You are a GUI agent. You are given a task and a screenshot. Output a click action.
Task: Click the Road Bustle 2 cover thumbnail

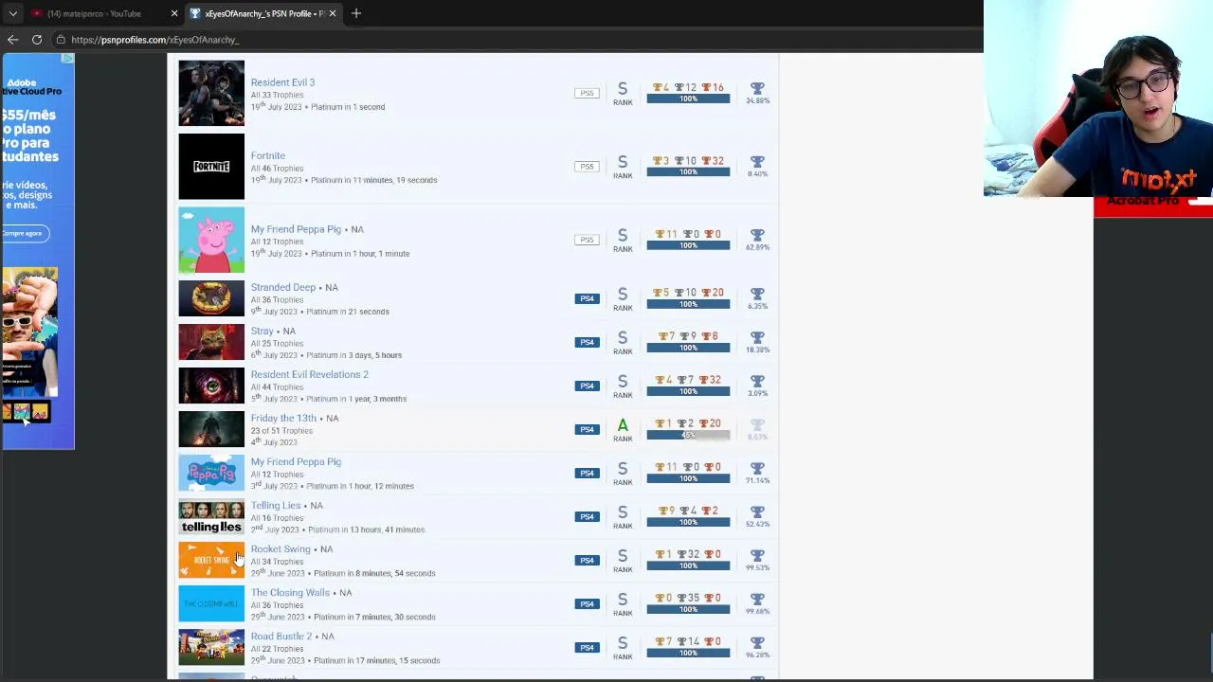pos(211,647)
